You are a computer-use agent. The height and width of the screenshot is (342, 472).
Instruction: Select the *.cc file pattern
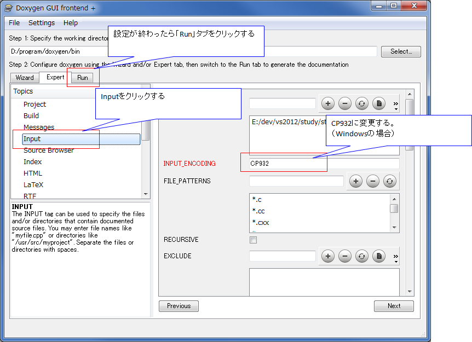tap(258, 211)
